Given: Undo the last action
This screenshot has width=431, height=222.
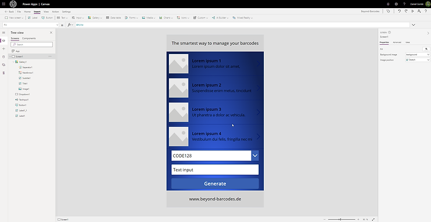Looking at the screenshot, I should (399, 11).
